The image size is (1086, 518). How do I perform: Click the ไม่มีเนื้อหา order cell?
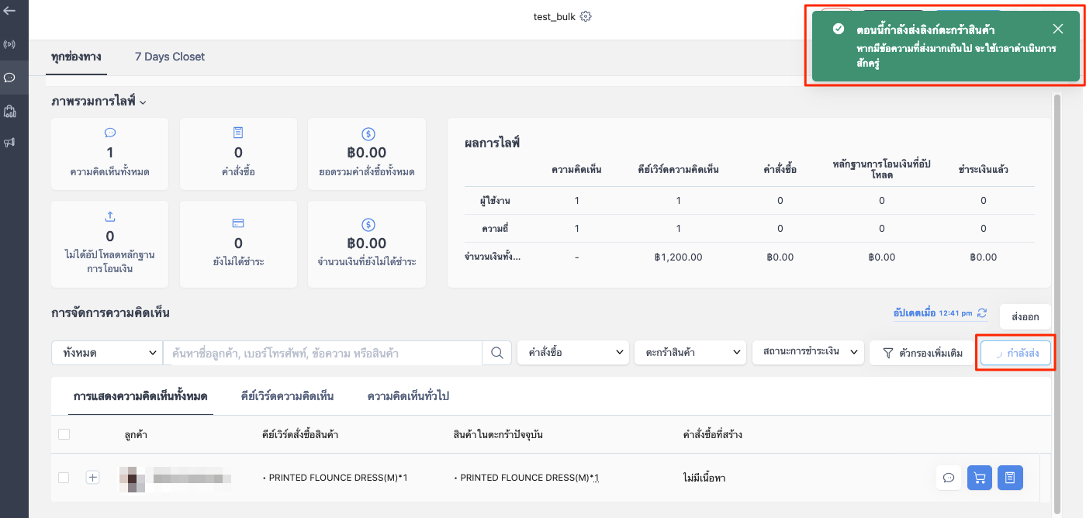pos(704,478)
